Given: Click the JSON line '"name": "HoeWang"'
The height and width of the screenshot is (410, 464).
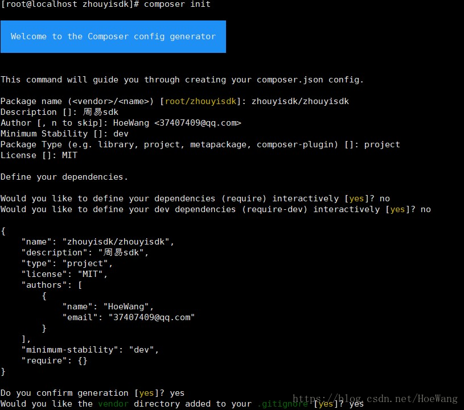Looking at the screenshot, I should point(108,307).
